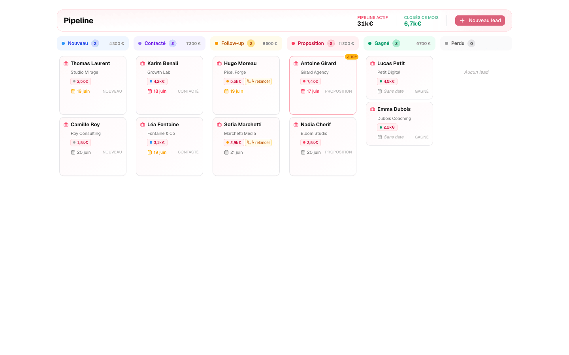The image size is (569, 355).
Task: Click the Roy Consulting company name
Action: [x=86, y=134]
